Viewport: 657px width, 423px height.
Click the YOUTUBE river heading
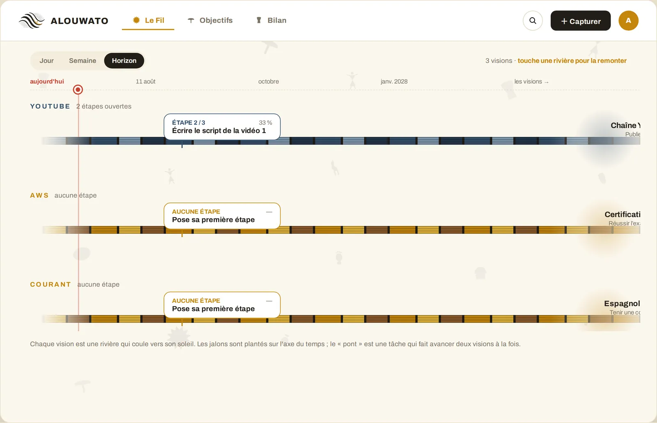coord(50,106)
